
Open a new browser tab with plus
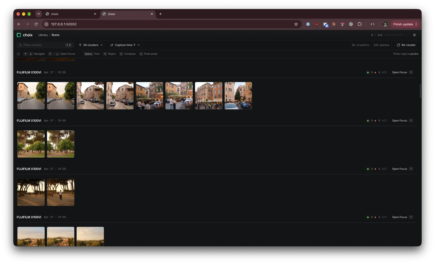pos(160,14)
